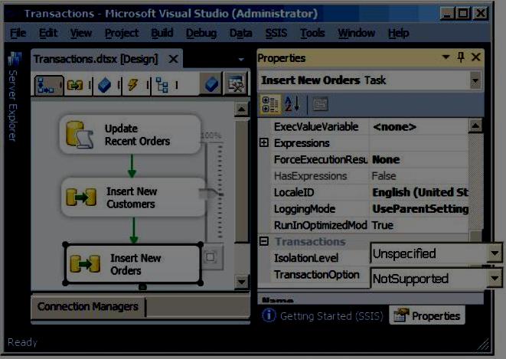506x359 pixels.
Task: Click the UseParentSetting value
Action: (x=420, y=209)
